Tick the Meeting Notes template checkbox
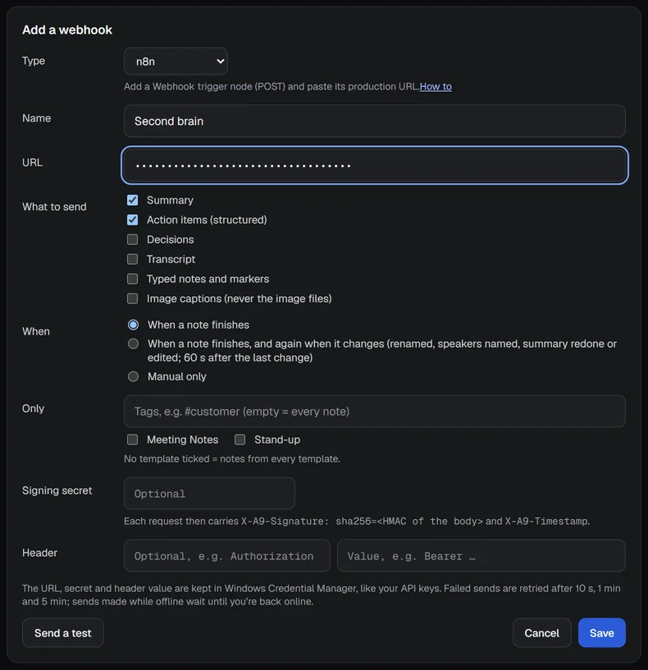Screen dimensions: 648x670 [133, 440]
